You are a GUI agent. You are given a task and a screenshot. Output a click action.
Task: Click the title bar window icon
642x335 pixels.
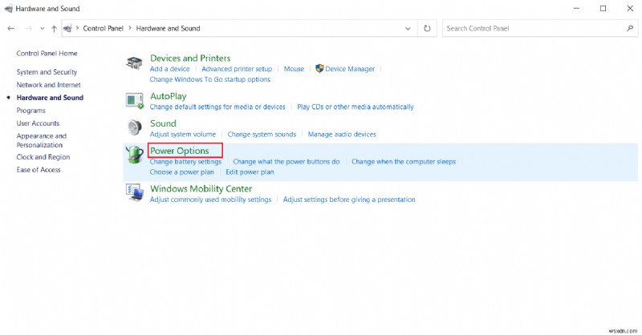click(x=9, y=9)
